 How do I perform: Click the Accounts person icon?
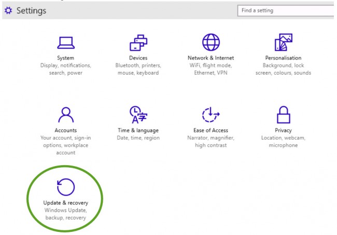65,114
